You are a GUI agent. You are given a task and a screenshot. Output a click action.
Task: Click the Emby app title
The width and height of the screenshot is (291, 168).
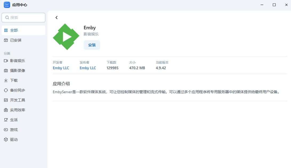click(90, 28)
